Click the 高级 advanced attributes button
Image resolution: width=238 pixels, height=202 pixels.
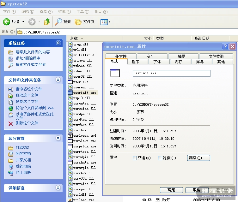(198, 158)
